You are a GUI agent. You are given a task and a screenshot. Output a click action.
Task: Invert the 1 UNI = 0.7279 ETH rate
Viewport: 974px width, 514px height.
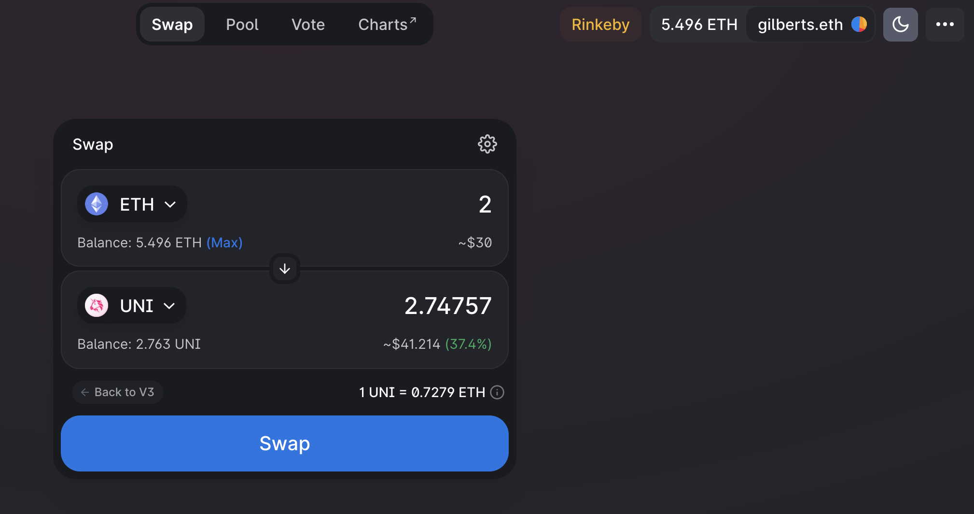[422, 392]
